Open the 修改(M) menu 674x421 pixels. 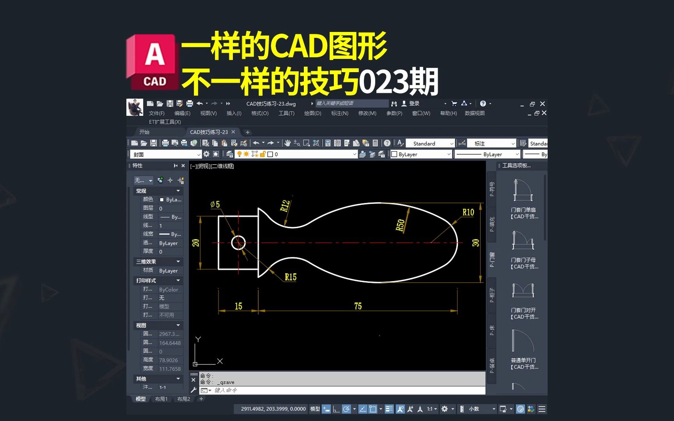tap(367, 113)
